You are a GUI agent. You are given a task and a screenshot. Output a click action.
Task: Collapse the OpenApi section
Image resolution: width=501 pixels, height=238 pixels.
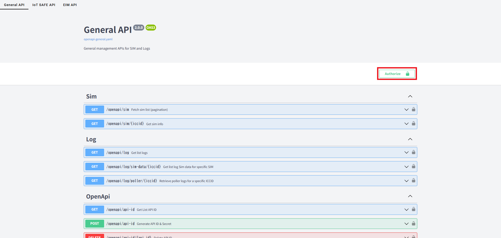point(410,196)
